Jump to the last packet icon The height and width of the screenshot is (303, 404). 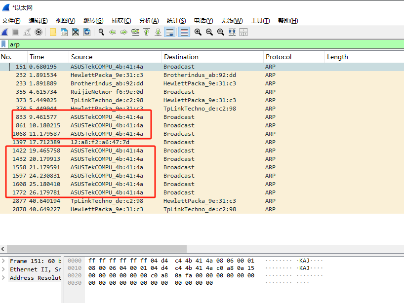coord(158,32)
